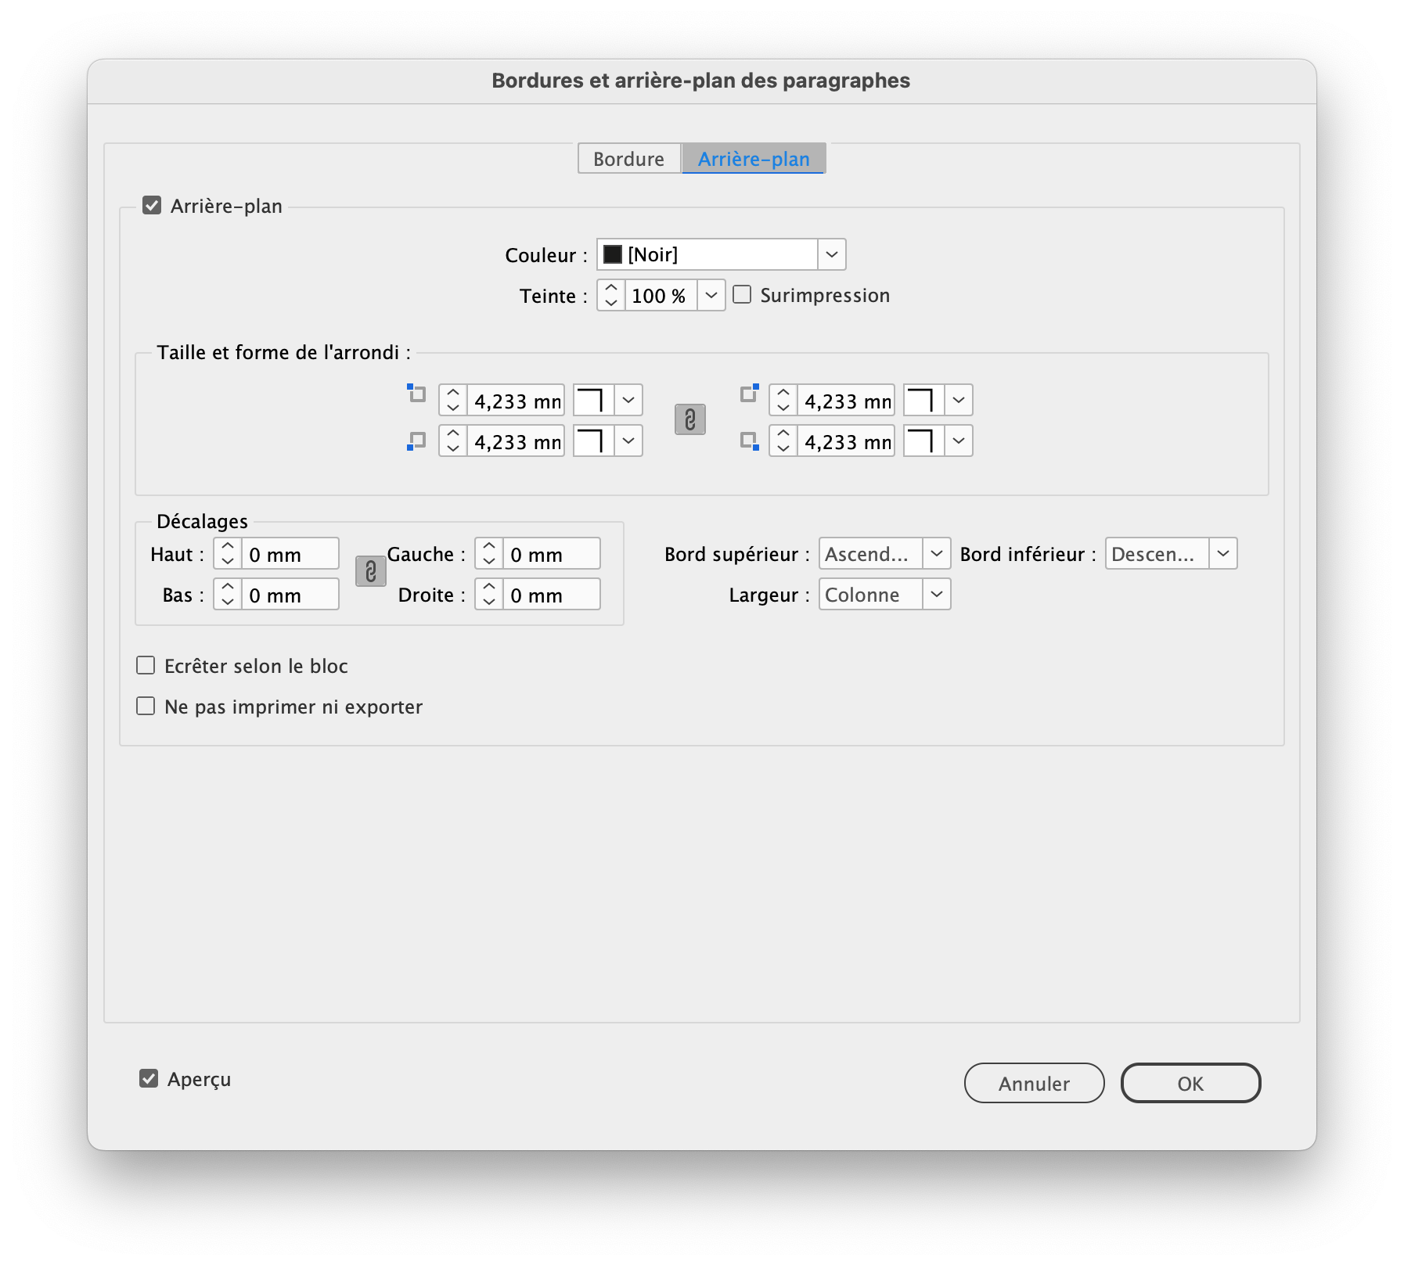Switch to the Arrière-plan tab
This screenshot has height=1266, width=1404.
pyautogui.click(x=754, y=159)
